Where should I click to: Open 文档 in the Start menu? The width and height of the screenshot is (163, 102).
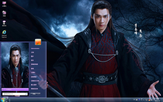pos(32,52)
